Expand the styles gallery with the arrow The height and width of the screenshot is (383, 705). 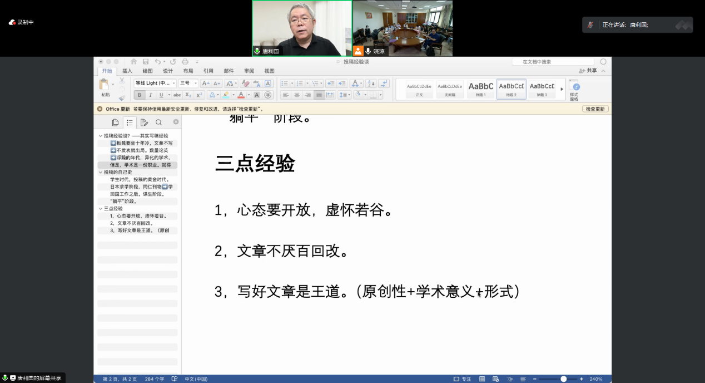(x=562, y=89)
